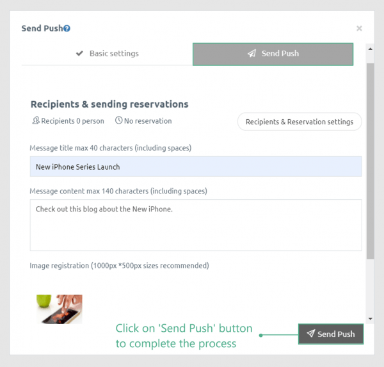384x367 pixels.
Task: Click the recipients person icon
Action: tap(36, 120)
